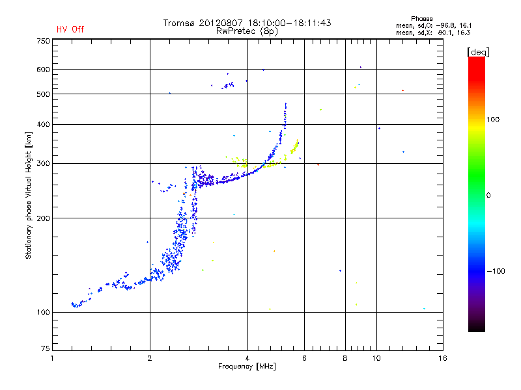
Task: Click the y-axis tick label '100' at left
Action: 44,312
